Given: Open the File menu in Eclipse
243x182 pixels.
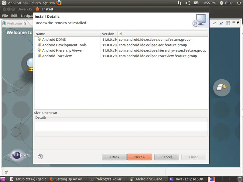Looking at the screenshot, I should (x=5, y=15).
